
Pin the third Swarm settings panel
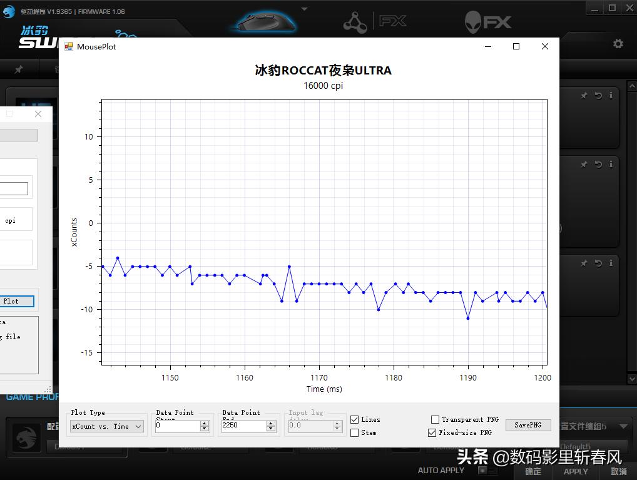pos(584,263)
